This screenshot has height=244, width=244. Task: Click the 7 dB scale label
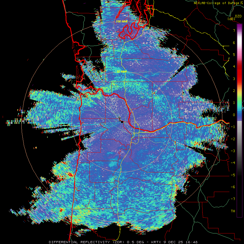click(x=234, y=30)
